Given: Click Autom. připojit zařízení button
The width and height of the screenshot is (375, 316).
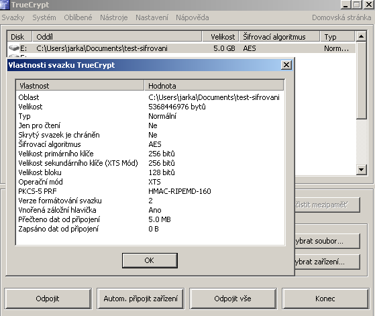Looking at the screenshot, I should pyautogui.click(x=141, y=299).
